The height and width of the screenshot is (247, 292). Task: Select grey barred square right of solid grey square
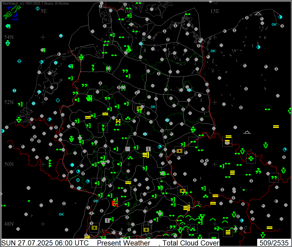(x=148, y=149)
